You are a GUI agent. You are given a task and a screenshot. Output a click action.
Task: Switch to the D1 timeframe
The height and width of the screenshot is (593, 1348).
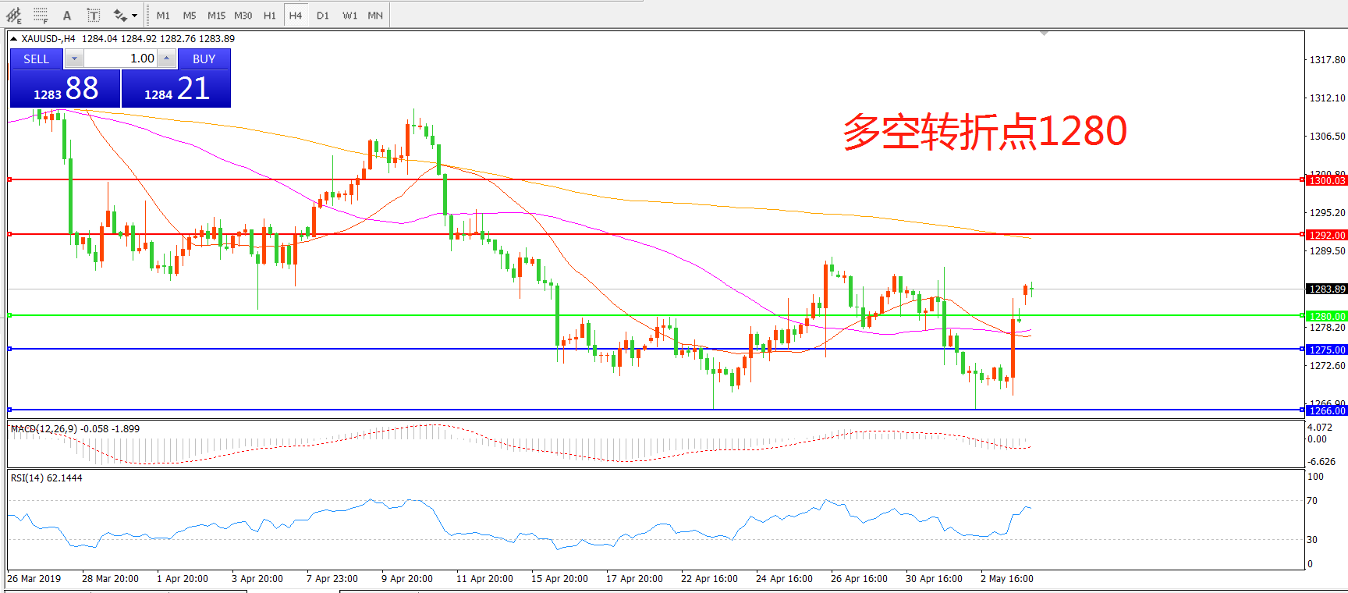pyautogui.click(x=323, y=16)
